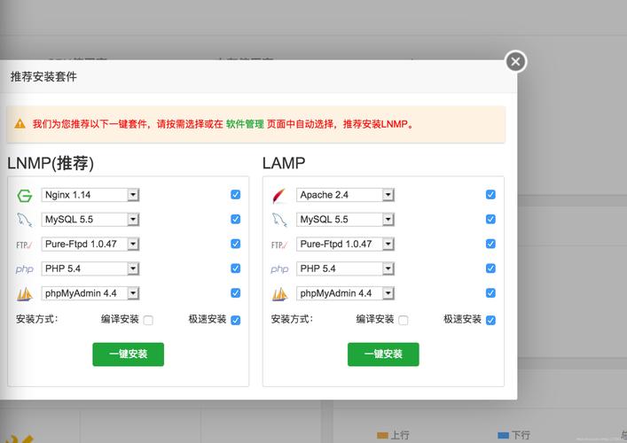
Task: Click 上行 legend in background chart
Action: pos(393,435)
